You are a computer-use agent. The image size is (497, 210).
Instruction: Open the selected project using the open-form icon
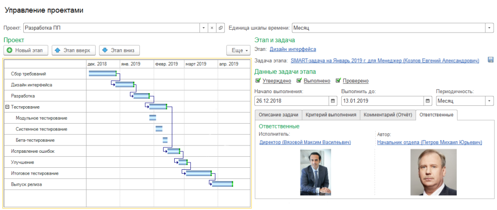pyautogui.click(x=220, y=28)
